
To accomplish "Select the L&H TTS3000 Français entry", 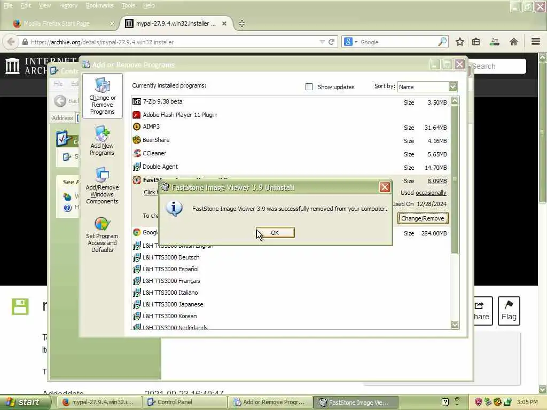I will click(171, 281).
